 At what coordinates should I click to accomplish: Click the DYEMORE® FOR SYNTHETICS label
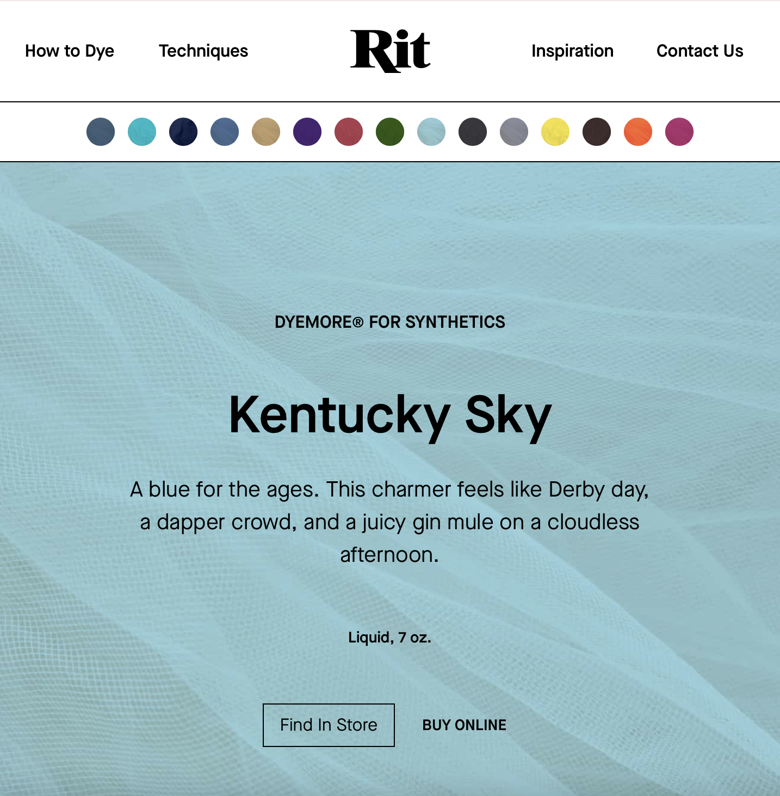click(390, 322)
